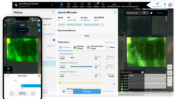
Task: Tap the All back link on phone
Action: (7, 76)
